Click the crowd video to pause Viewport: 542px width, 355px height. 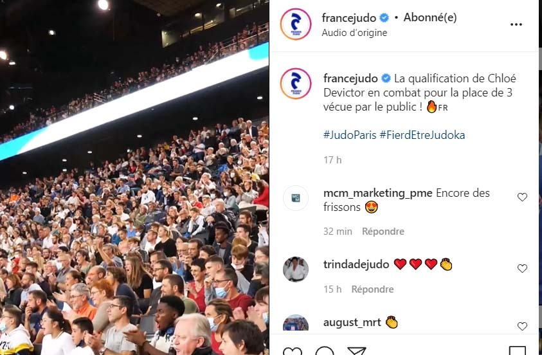coord(134,177)
